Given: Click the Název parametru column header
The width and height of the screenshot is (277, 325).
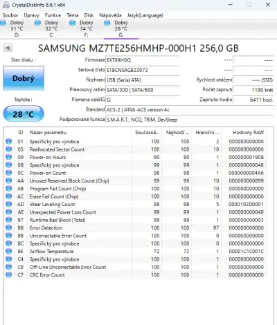Looking at the screenshot, I should (48, 133).
